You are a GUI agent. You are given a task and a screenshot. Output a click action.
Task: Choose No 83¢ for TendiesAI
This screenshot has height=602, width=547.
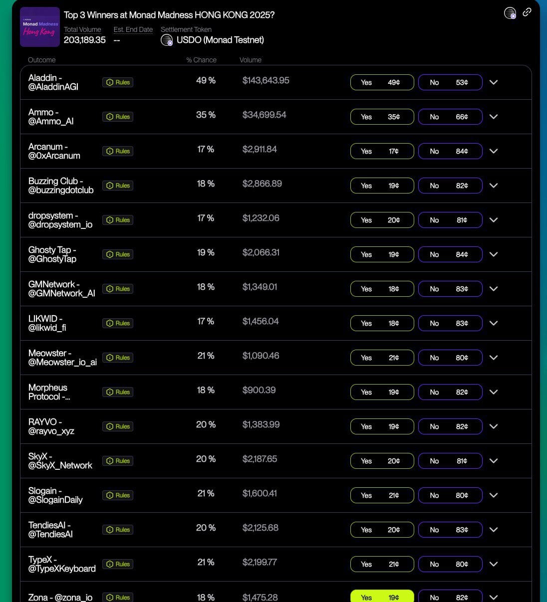click(450, 530)
